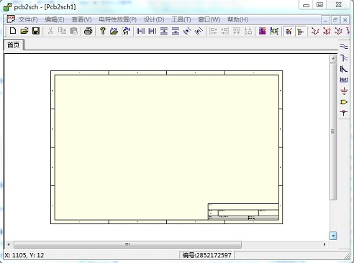Screen dimensions: 354x263
Task: Place a ground power symbol from sidebar
Action: (x=344, y=91)
